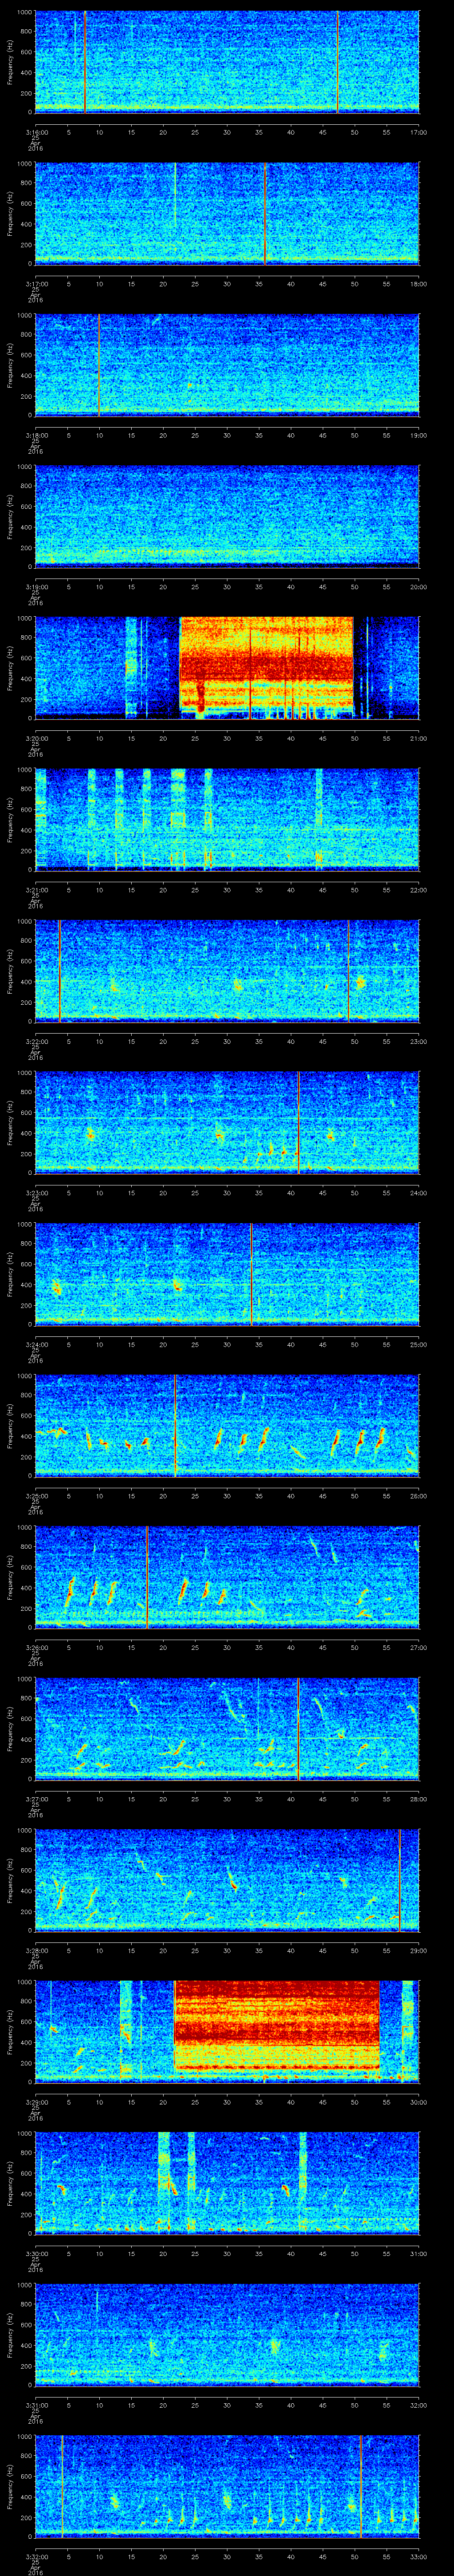Select the spectrogram panel starting at 3:31:00
The width and height of the screenshot is (454, 2576).
pos(227,2334)
